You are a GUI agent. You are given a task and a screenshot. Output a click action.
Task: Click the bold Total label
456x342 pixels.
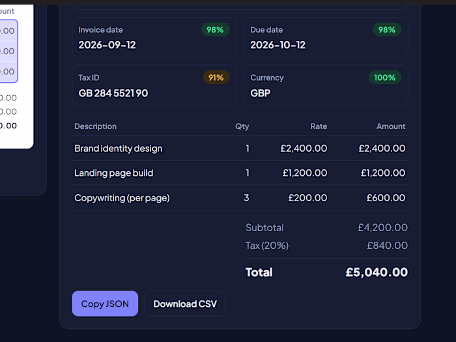(x=259, y=272)
